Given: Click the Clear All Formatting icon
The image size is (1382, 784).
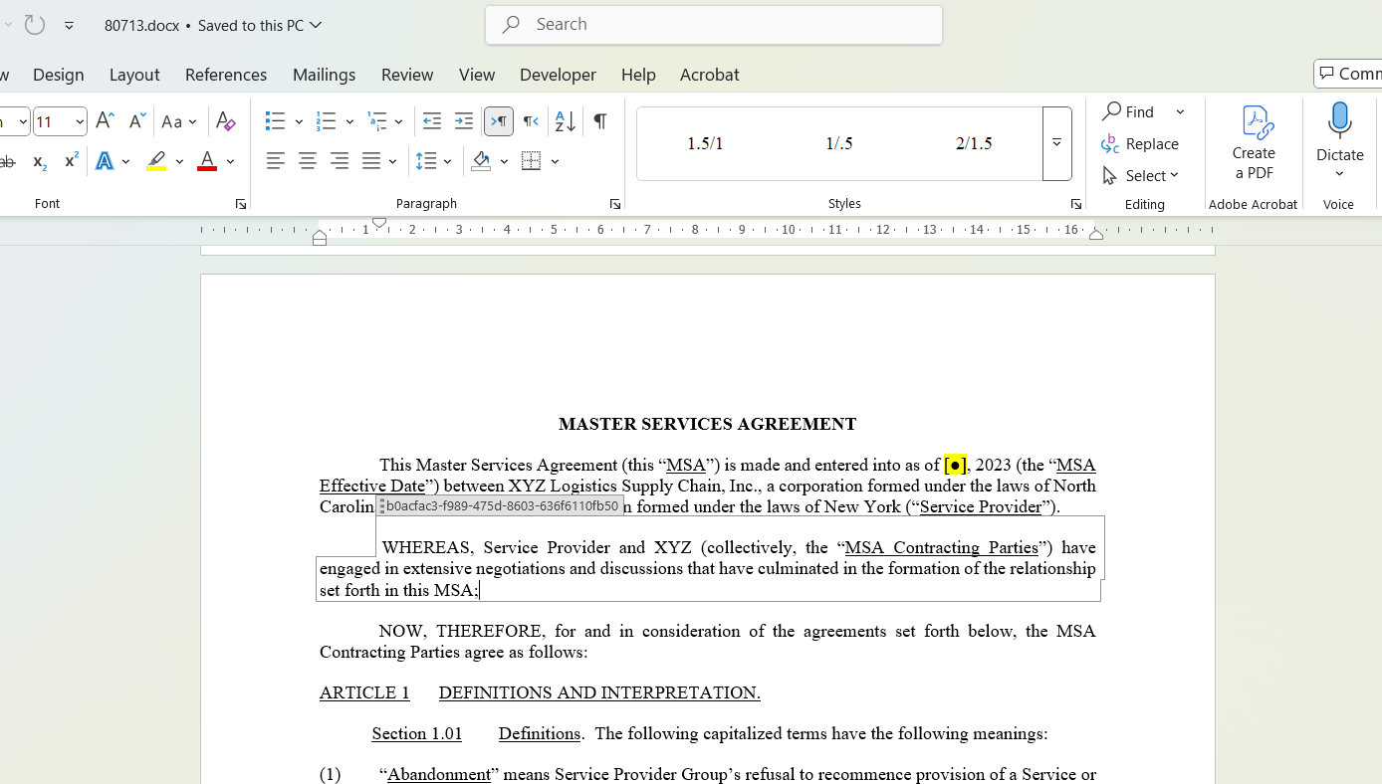Looking at the screenshot, I should tap(225, 121).
